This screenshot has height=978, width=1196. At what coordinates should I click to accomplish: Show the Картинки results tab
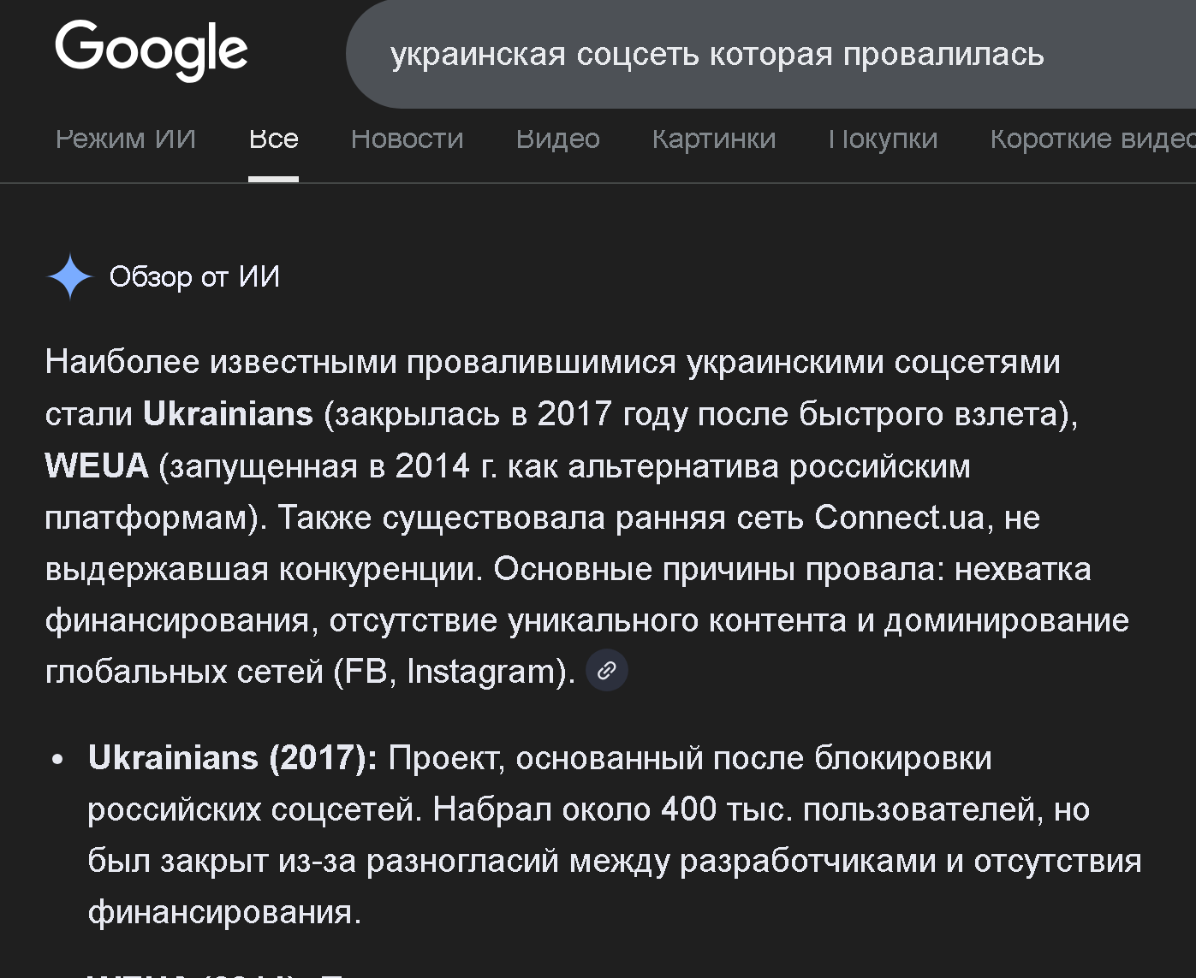(713, 139)
